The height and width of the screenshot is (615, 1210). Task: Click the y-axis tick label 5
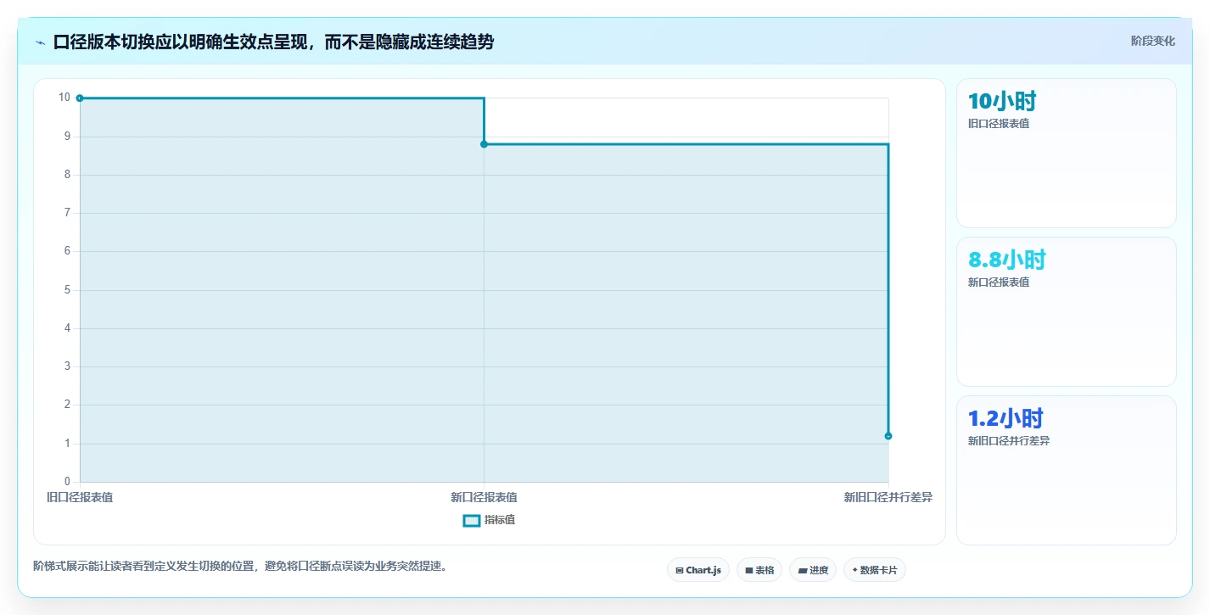coord(68,290)
